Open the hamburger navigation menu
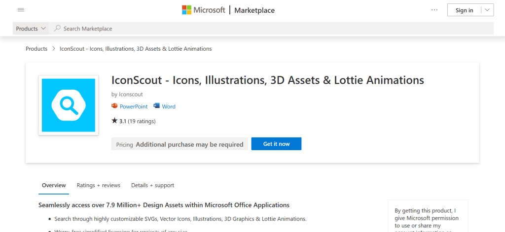505x232 pixels. tap(21, 10)
